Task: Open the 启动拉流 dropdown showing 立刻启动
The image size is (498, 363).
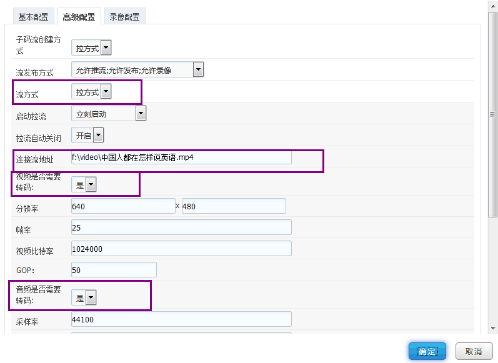Action: click(109, 113)
